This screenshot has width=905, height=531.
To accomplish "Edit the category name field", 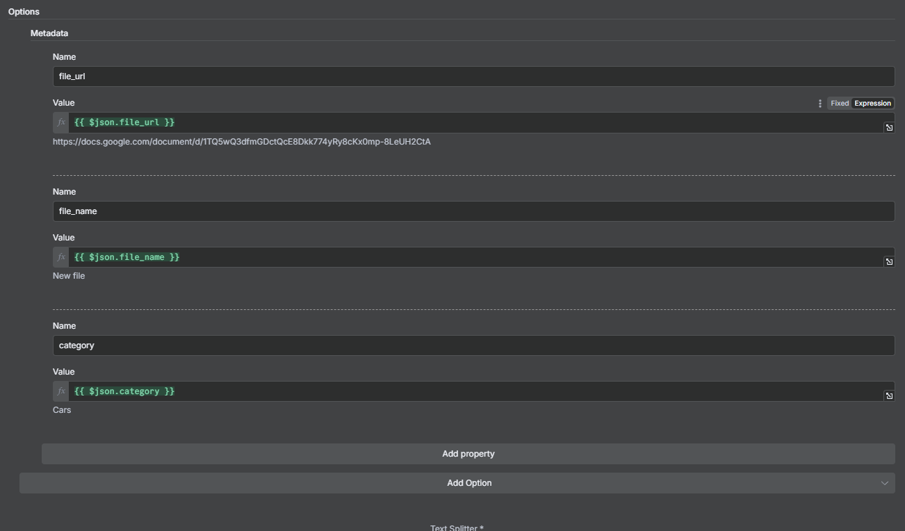I will pos(473,345).
